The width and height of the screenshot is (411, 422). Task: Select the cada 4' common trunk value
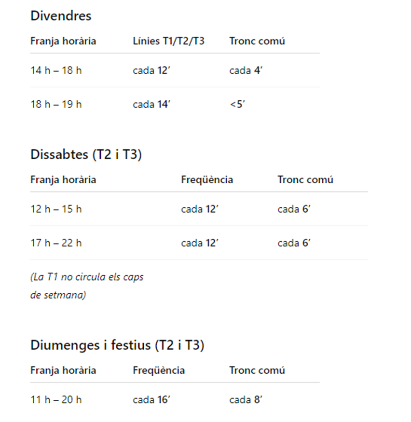click(x=246, y=70)
